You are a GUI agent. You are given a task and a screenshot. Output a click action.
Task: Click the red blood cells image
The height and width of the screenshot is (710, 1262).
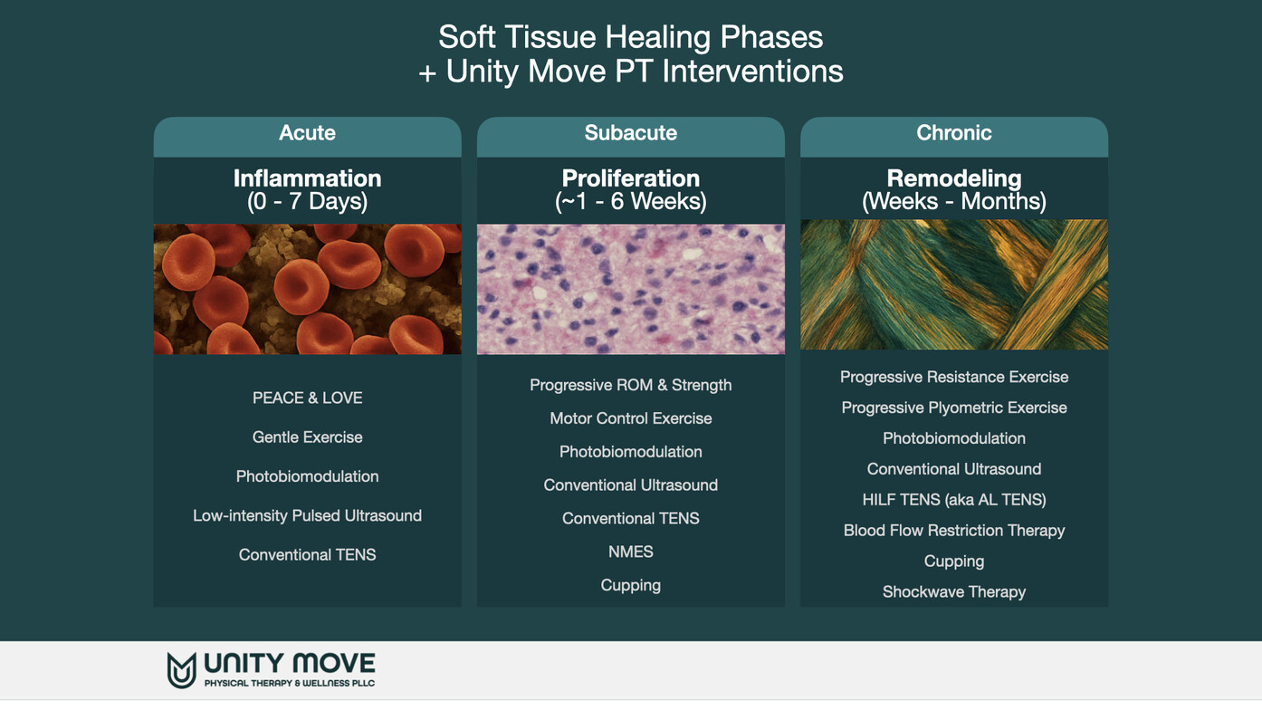307,289
